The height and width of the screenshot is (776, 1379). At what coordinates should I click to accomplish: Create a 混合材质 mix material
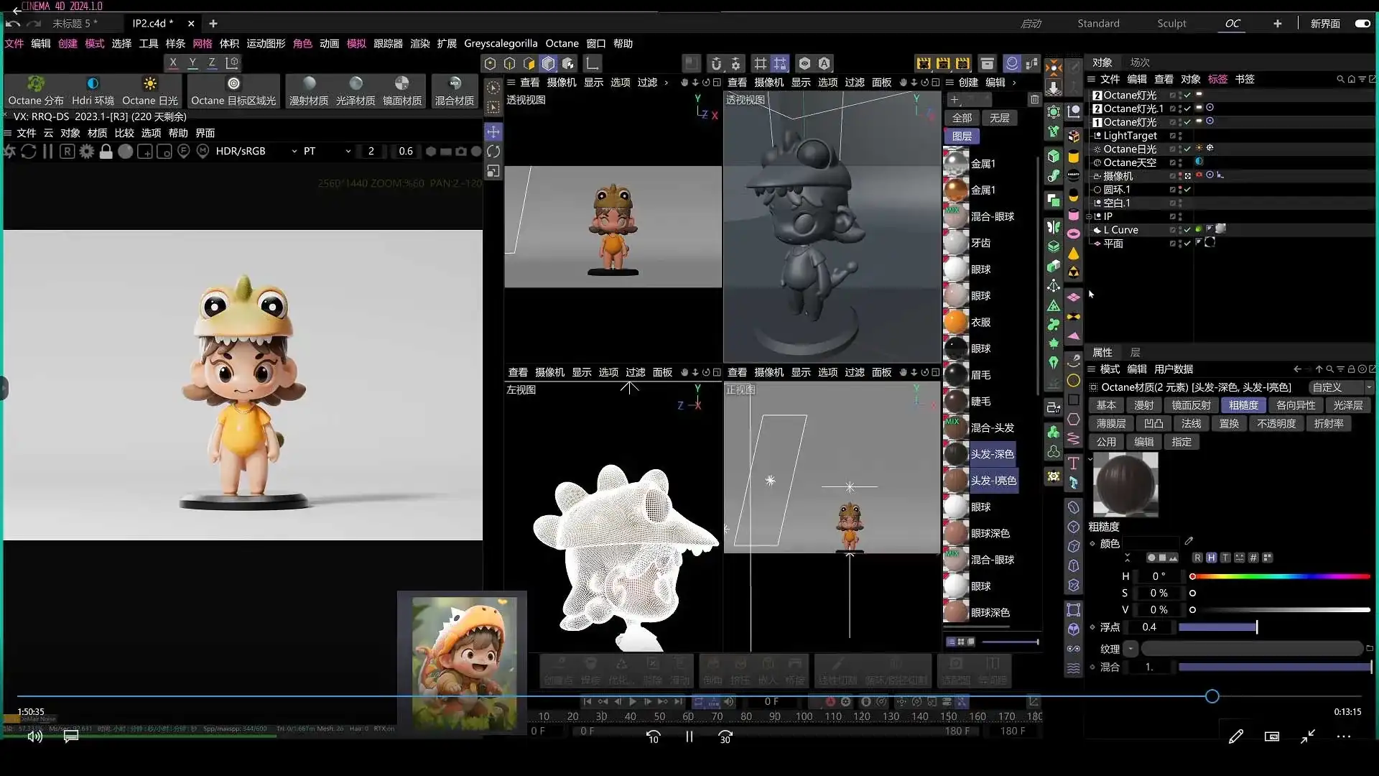454,84
